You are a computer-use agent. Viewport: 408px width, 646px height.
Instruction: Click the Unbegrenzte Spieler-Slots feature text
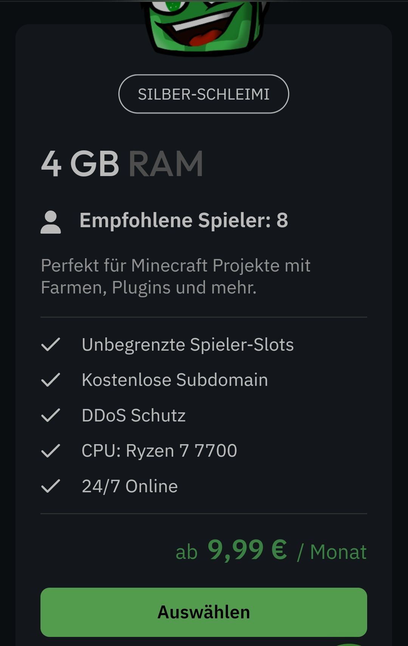pos(188,345)
